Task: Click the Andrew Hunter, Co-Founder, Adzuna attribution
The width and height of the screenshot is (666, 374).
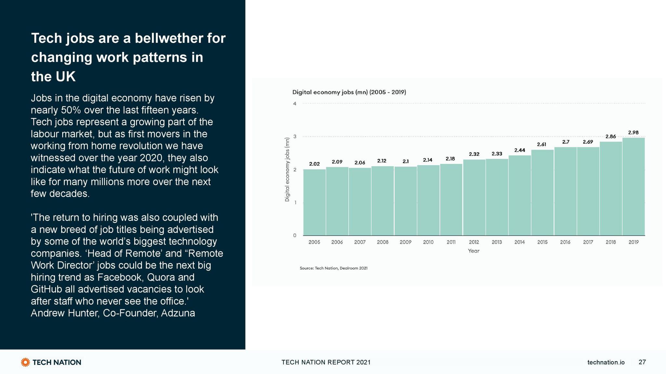Action: tap(113, 313)
